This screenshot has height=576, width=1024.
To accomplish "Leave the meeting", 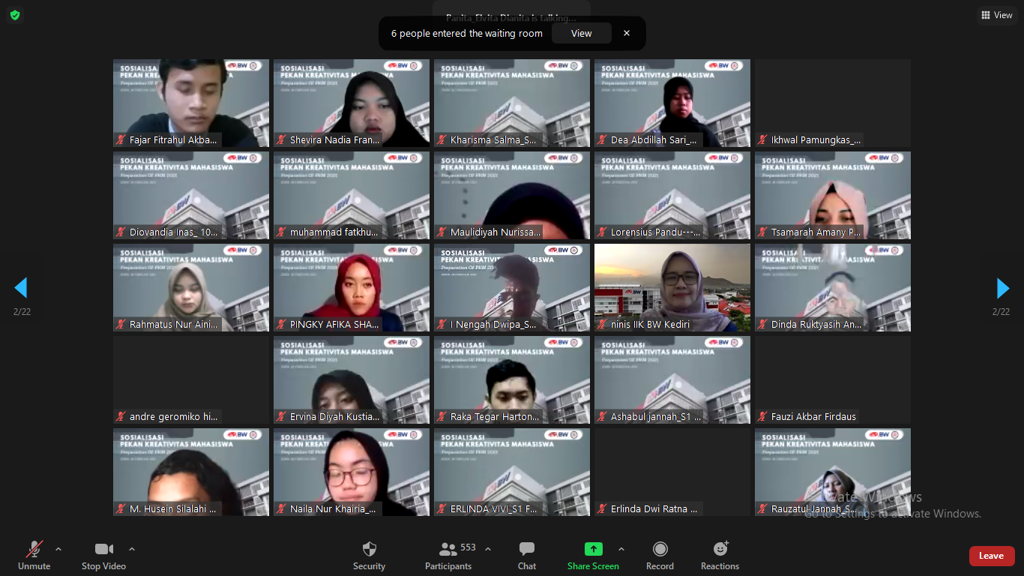I will (991, 556).
